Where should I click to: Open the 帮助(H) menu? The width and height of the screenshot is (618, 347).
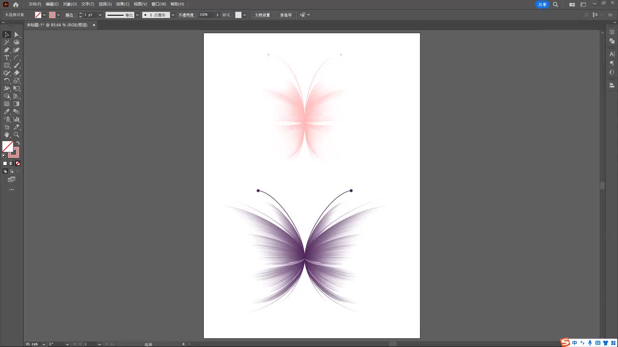coord(177,4)
